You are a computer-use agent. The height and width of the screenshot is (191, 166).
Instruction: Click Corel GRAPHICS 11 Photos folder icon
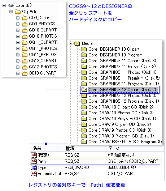tap(84, 72)
